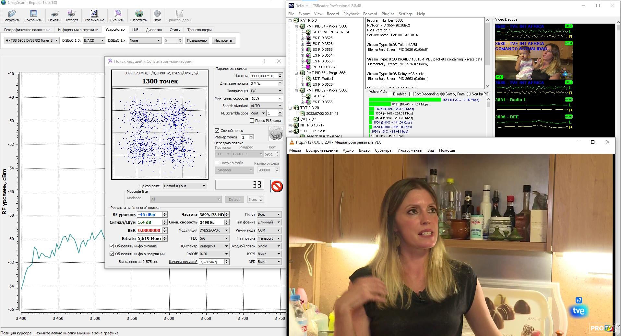Click the Частота 3899,000 МГц input field

(x=263, y=76)
